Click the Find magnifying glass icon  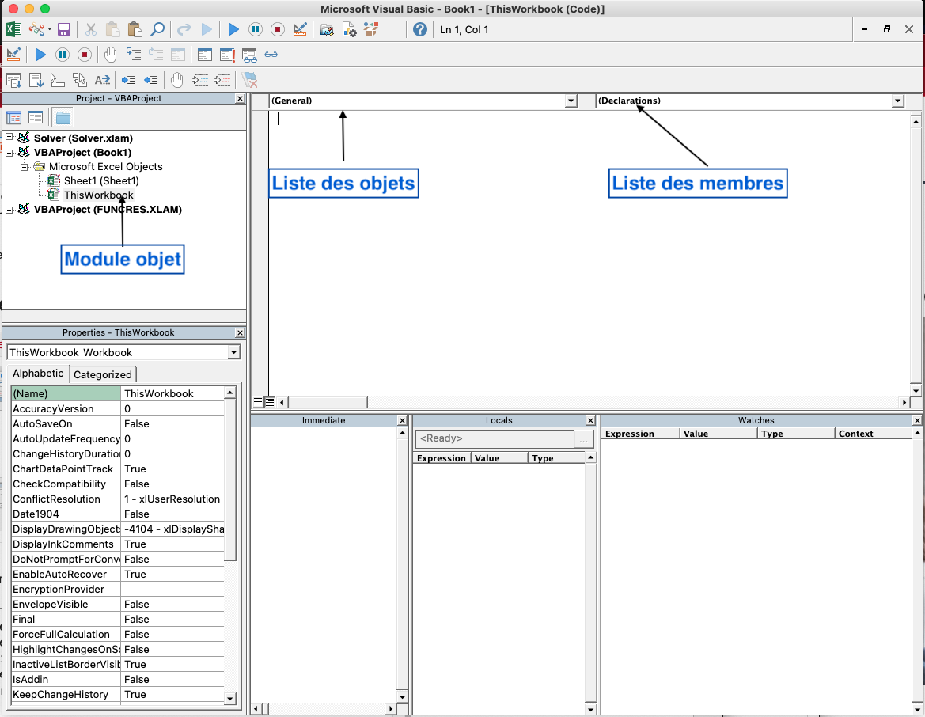(157, 29)
